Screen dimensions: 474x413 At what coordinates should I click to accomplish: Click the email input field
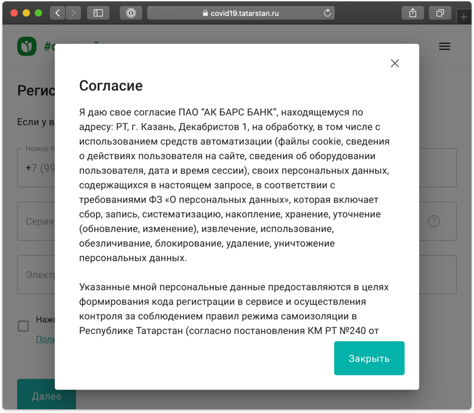(36, 275)
